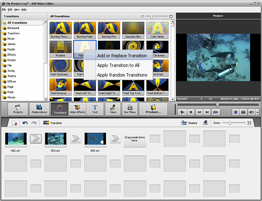The image size is (262, 201).
Task: Take a snapshot with the camera icon
Action: click(x=243, y=112)
